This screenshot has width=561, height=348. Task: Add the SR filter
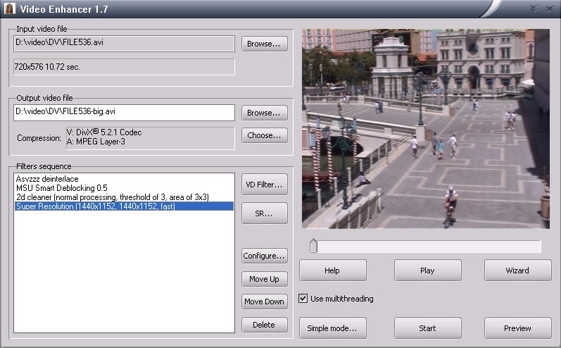(x=265, y=213)
